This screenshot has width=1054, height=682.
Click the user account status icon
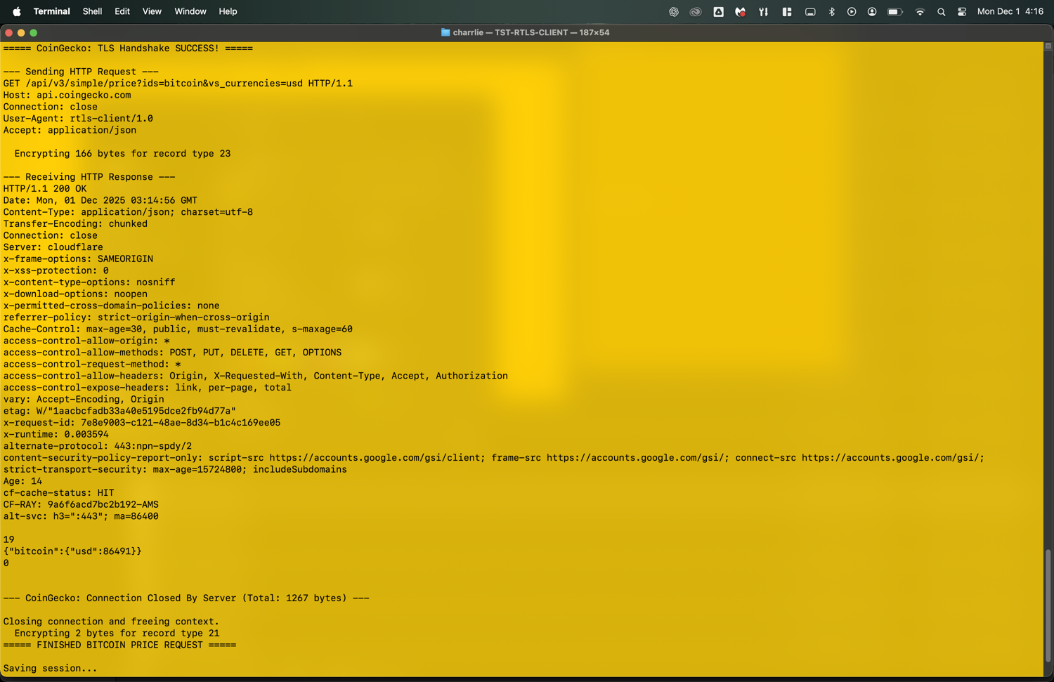(872, 12)
